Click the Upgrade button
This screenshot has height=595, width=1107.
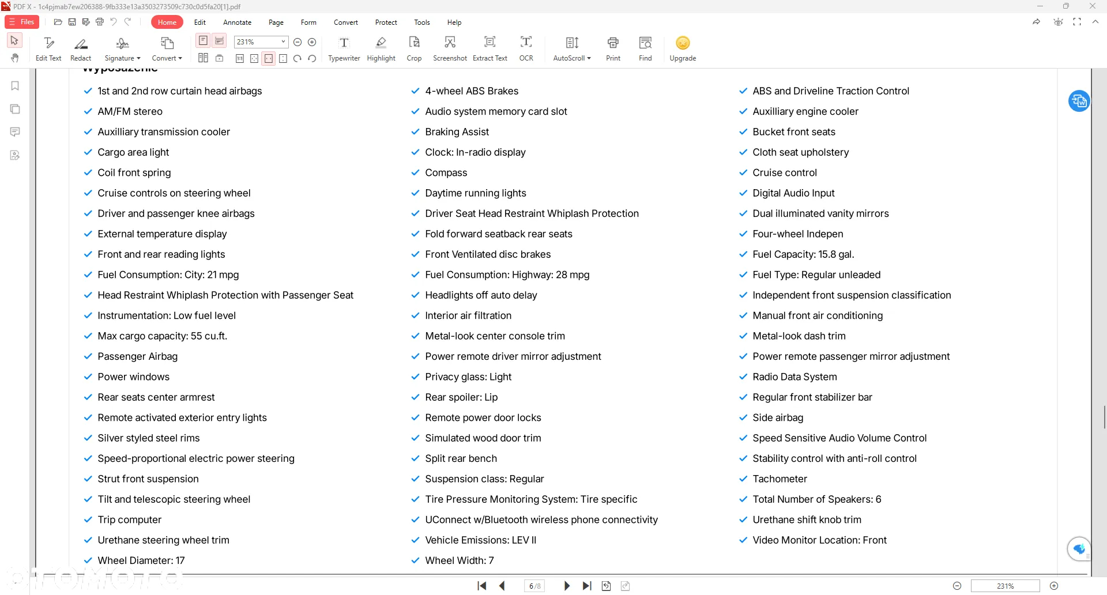click(683, 49)
